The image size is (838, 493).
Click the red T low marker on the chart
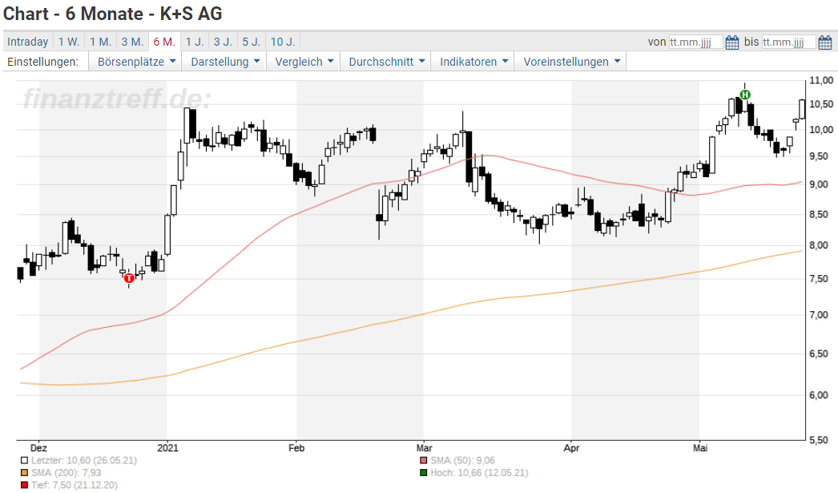point(129,278)
